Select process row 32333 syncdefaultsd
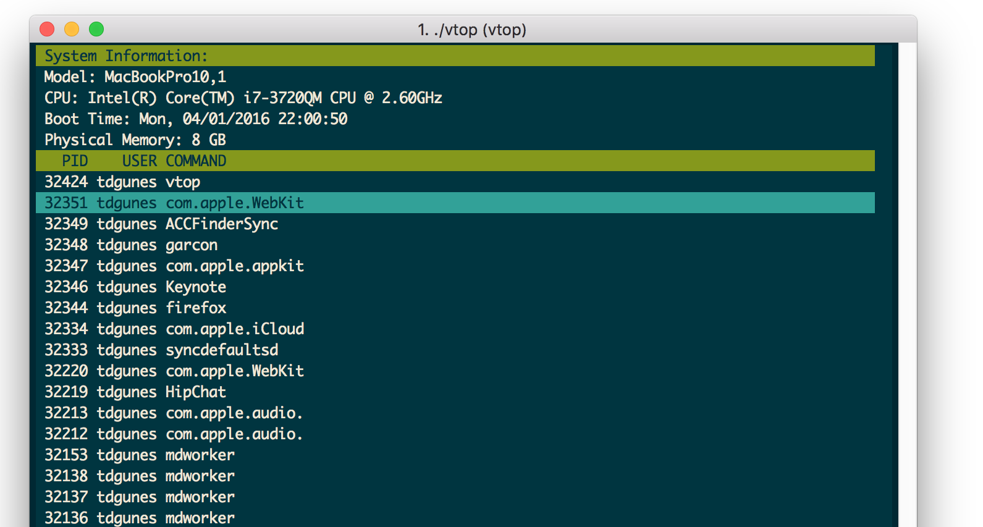 coord(455,350)
